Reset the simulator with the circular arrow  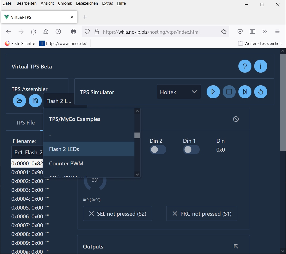click(x=261, y=92)
